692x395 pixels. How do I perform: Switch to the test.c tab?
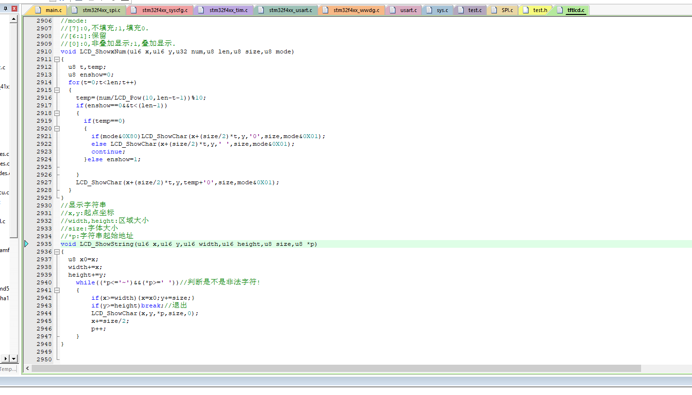click(470, 10)
